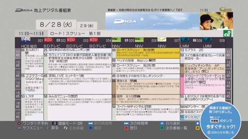Image resolution: width=248 pixels, height=139 pixels.
Task: Select the 深海LIVE ヒットミー! program
Action: [78, 84]
